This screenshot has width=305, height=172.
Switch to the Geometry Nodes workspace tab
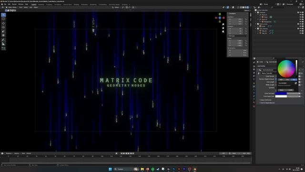pyautogui.click(x=114, y=4)
